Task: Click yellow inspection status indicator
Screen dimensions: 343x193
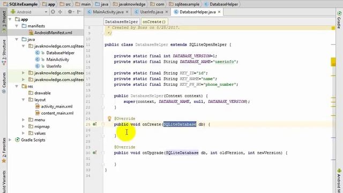Action: click(333, 28)
